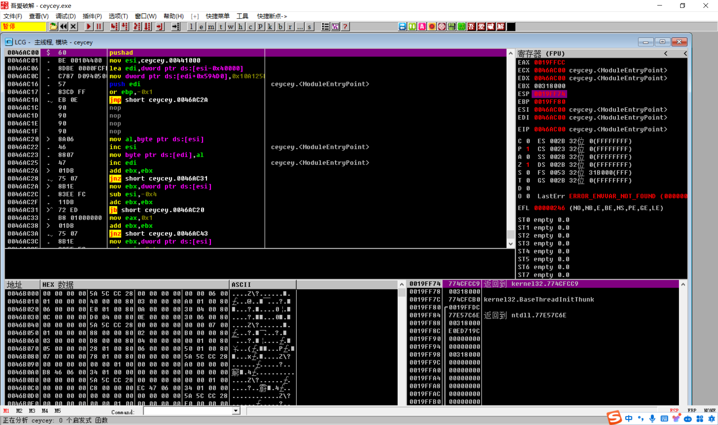Click the Open file folder icon
This screenshot has width=718, height=425.
[x=53, y=27]
